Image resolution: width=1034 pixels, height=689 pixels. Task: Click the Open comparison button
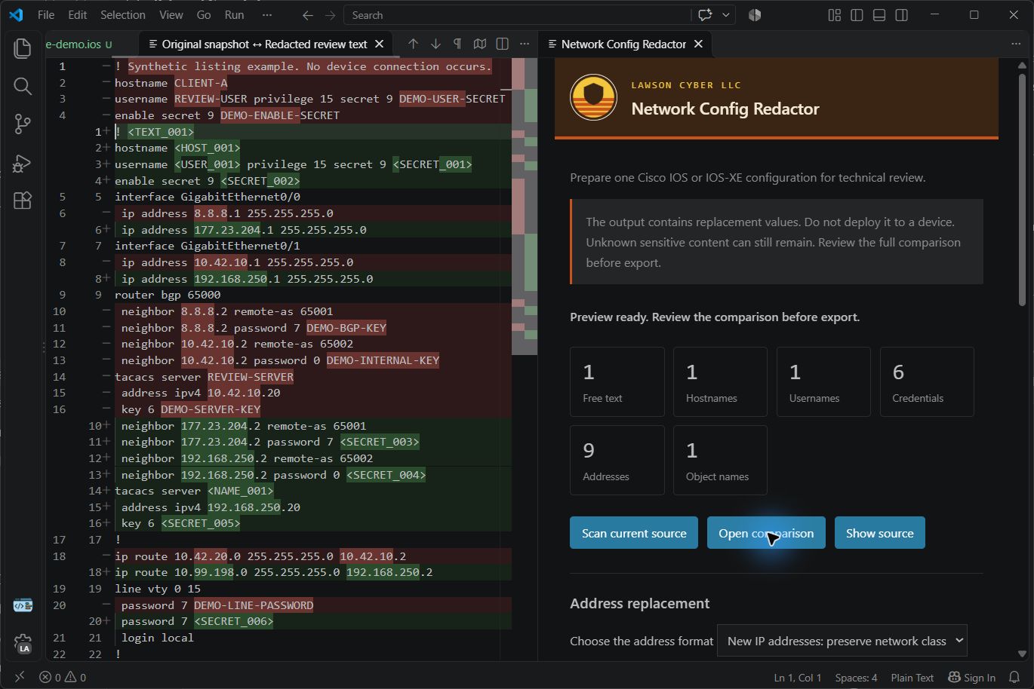coord(766,533)
